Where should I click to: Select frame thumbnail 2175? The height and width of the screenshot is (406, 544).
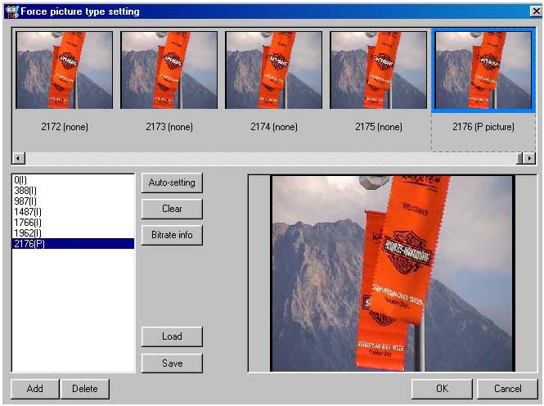tap(379, 70)
